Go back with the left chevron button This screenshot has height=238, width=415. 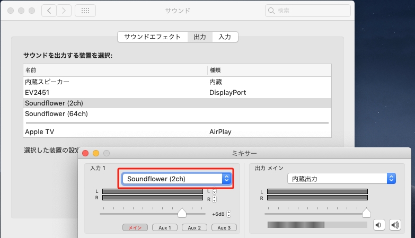pyautogui.click(x=49, y=11)
